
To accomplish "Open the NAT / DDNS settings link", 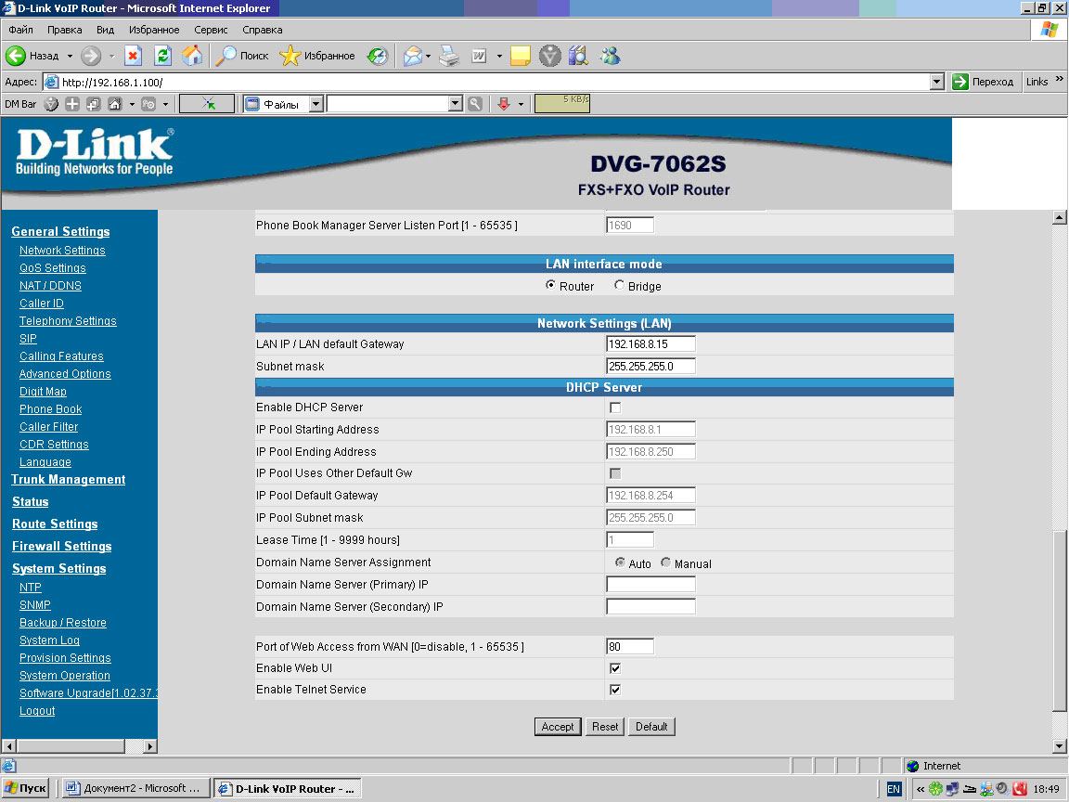I will pos(50,286).
